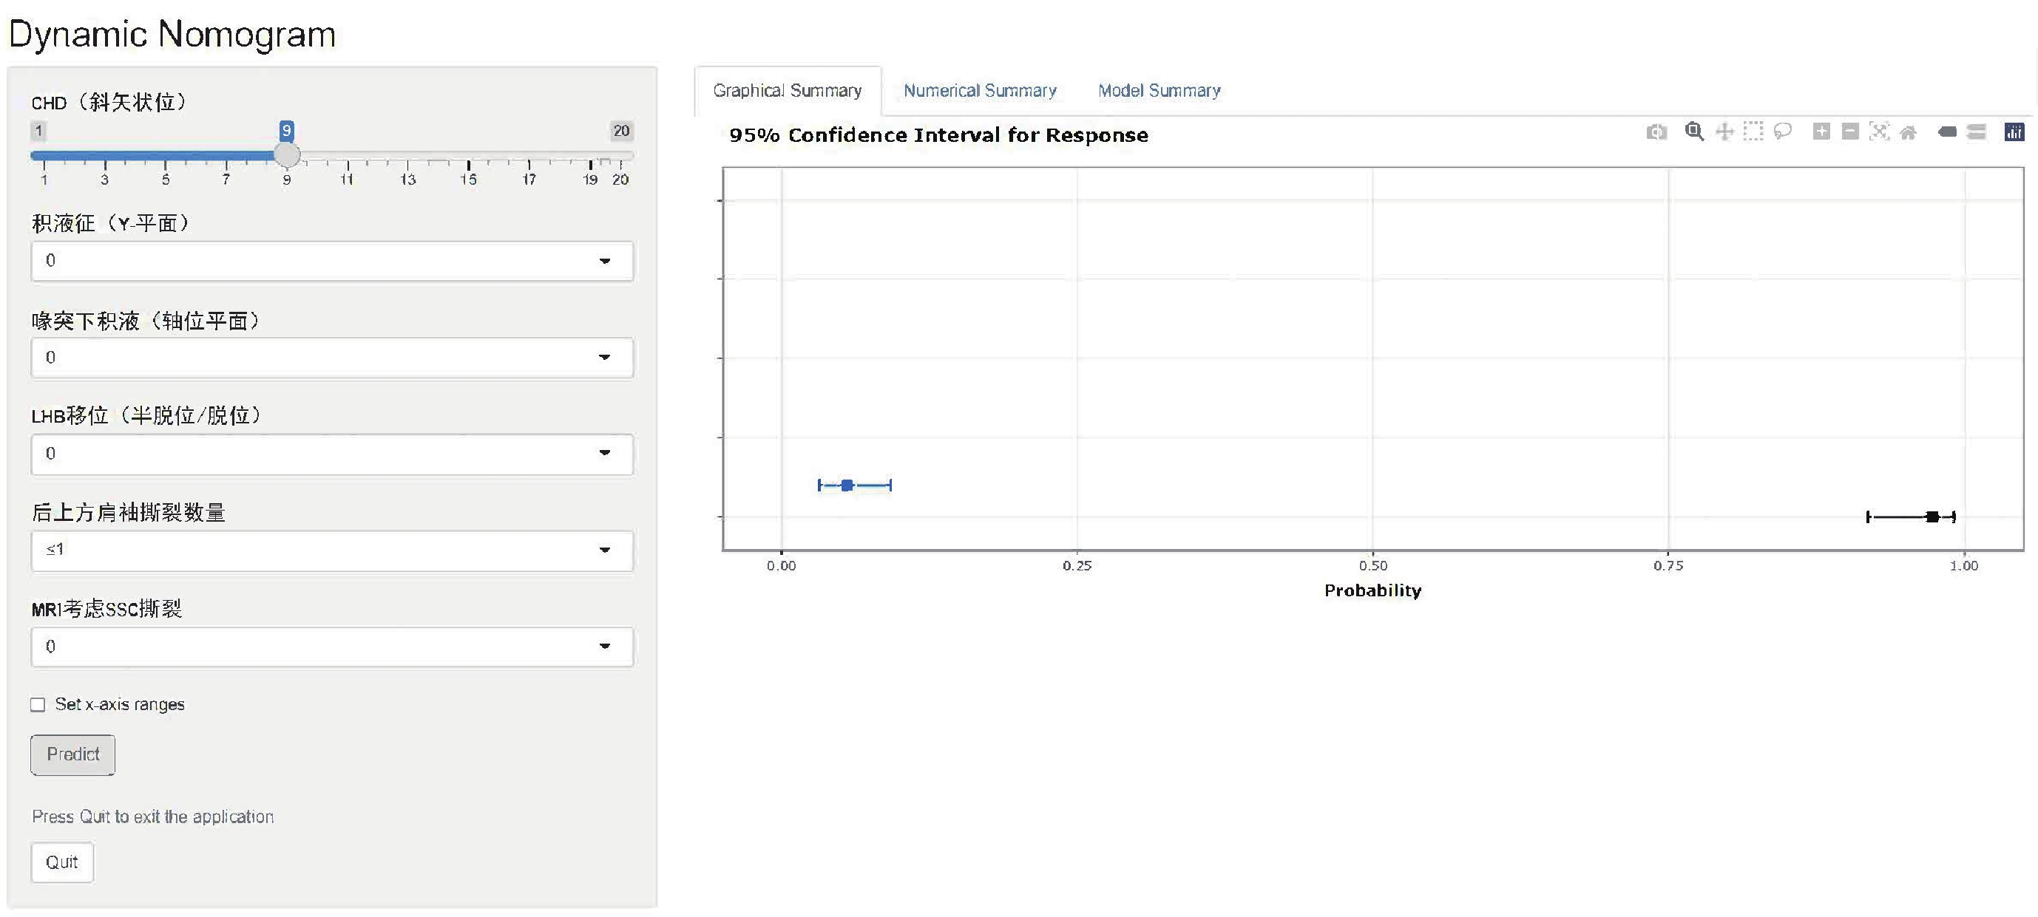The width and height of the screenshot is (2038, 917).
Task: Click the 0.25 probability axis label
Action: pos(1077,566)
